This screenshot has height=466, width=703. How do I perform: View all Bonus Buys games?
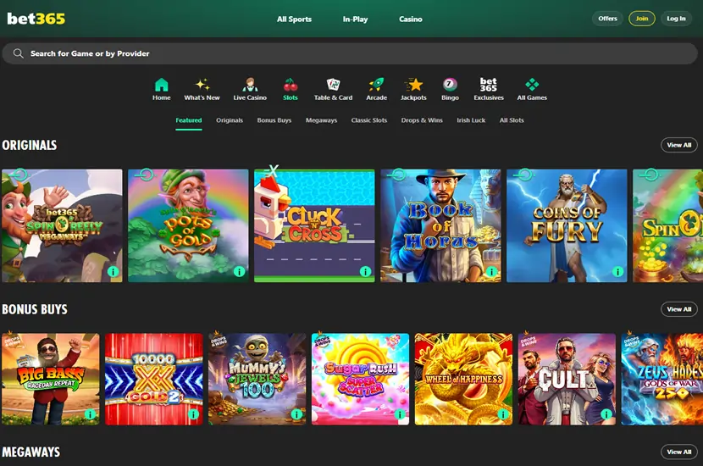coord(678,309)
